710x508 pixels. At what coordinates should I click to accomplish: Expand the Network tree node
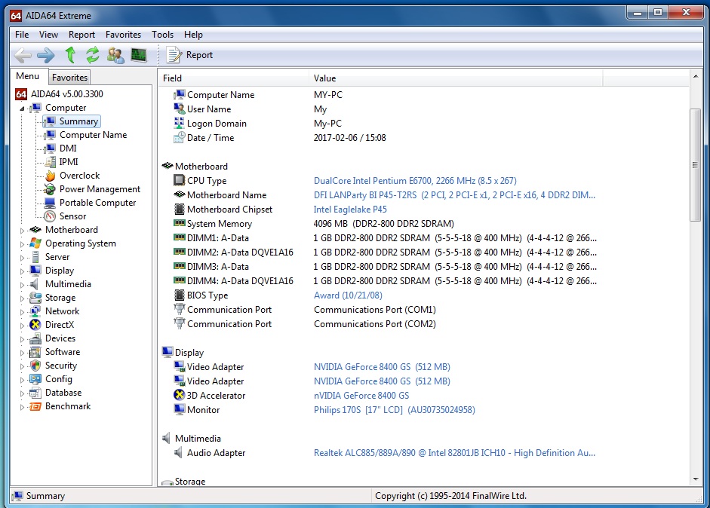[22, 312]
